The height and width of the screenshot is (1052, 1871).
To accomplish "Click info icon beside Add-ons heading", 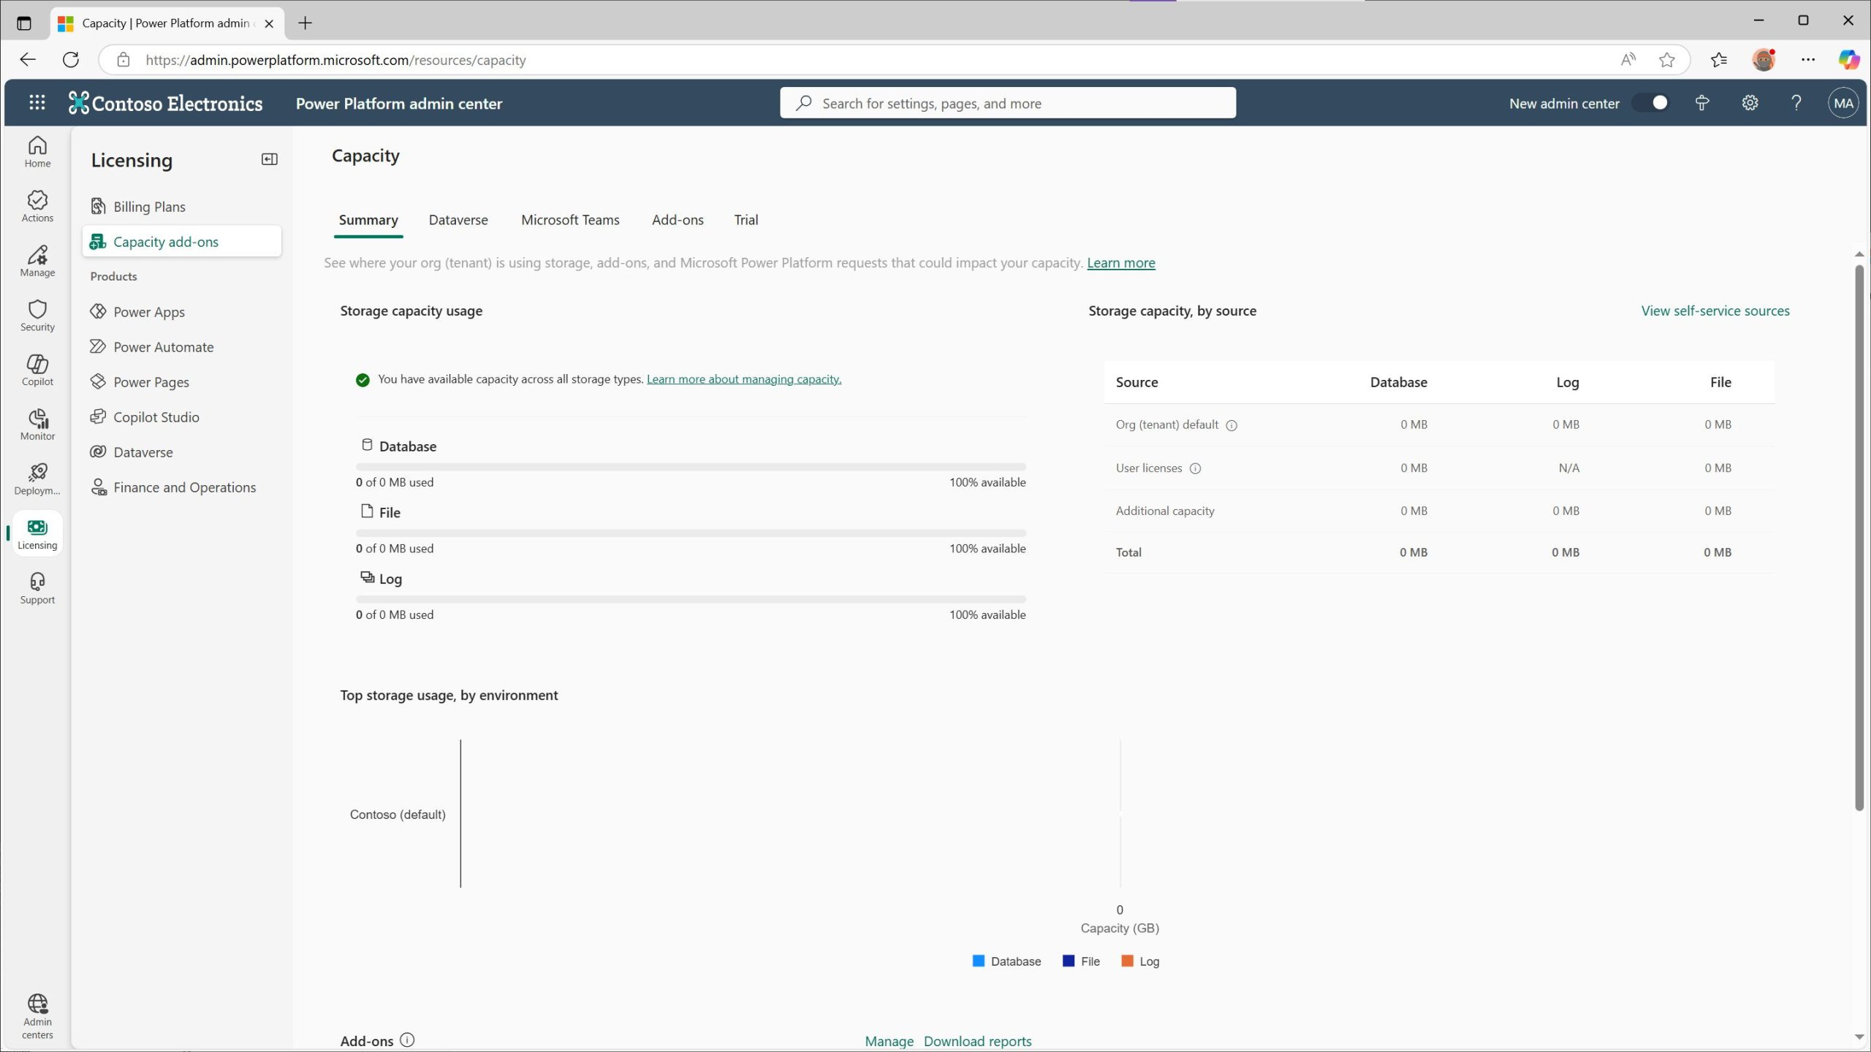I will [407, 1040].
